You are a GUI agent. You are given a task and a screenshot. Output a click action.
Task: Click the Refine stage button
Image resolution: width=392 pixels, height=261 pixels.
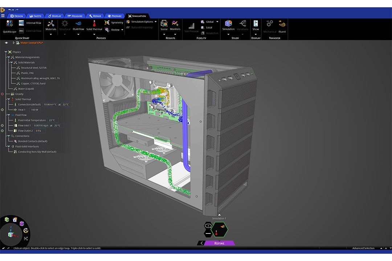click(219, 243)
